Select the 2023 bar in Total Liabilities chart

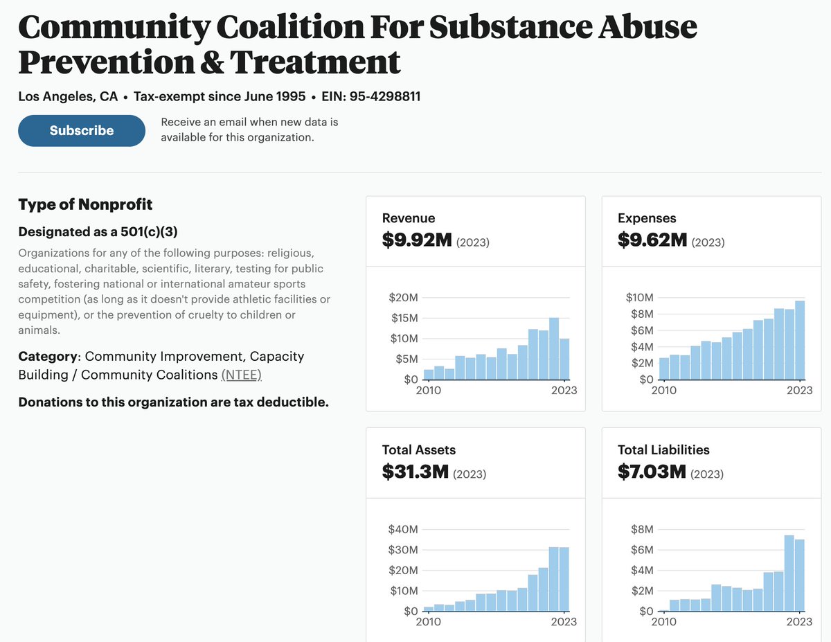[x=800, y=576]
